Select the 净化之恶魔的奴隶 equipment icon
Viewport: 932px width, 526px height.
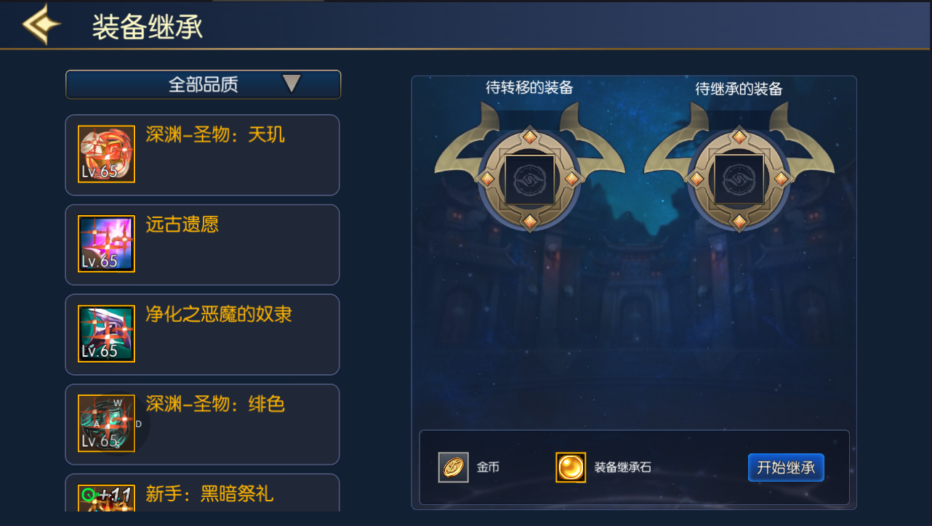(106, 333)
